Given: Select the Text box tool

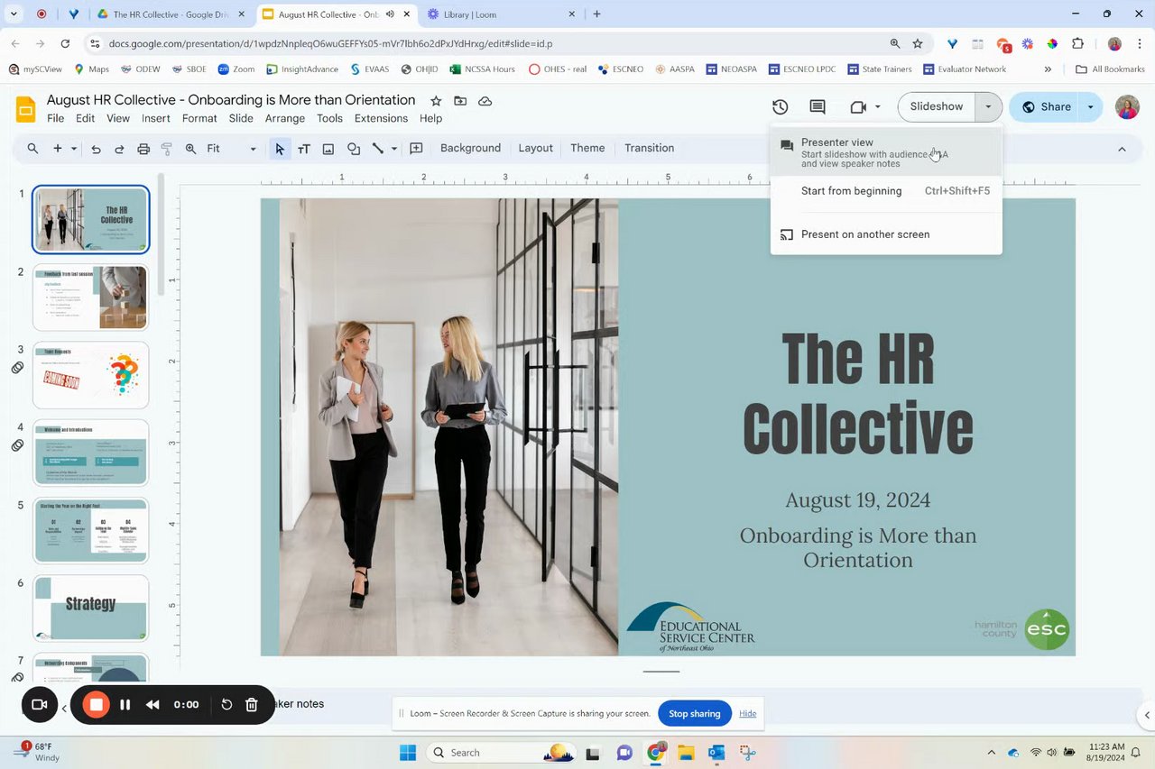Looking at the screenshot, I should click(x=304, y=149).
